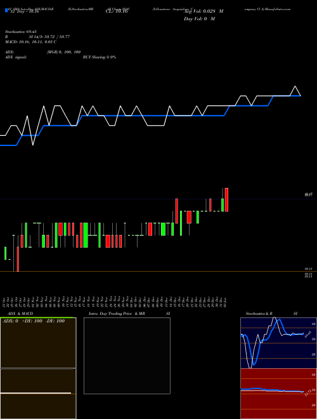
Task: Click the 69.43 stochastic value label in mini chart
Action: (308, 334)
